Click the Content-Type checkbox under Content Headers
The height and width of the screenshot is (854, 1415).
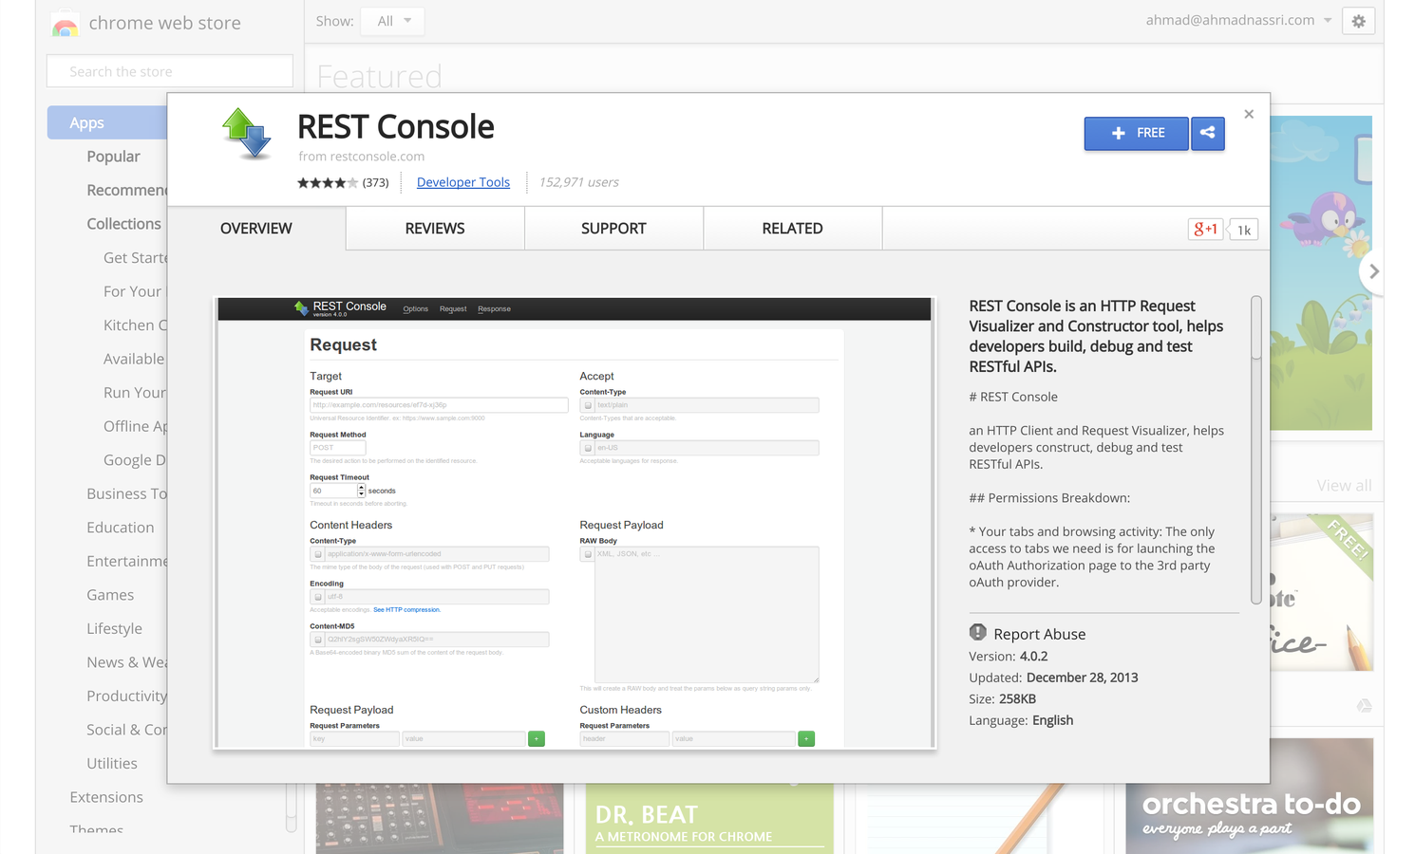point(318,554)
